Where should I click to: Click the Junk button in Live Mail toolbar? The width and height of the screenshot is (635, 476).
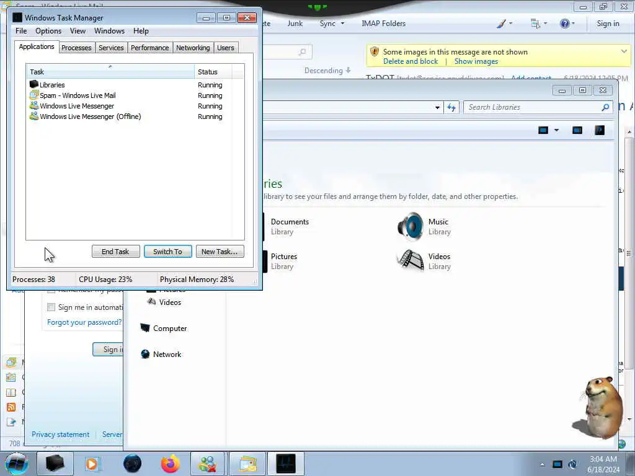tap(295, 24)
